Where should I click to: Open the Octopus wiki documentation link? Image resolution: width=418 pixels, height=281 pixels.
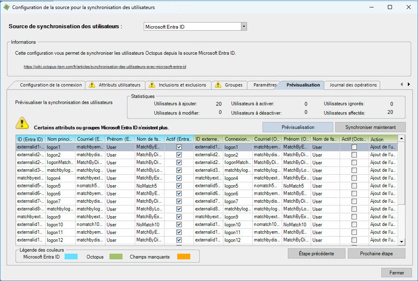click(x=105, y=67)
